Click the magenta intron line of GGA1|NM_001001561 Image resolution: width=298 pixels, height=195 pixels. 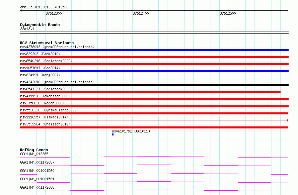[154, 182]
